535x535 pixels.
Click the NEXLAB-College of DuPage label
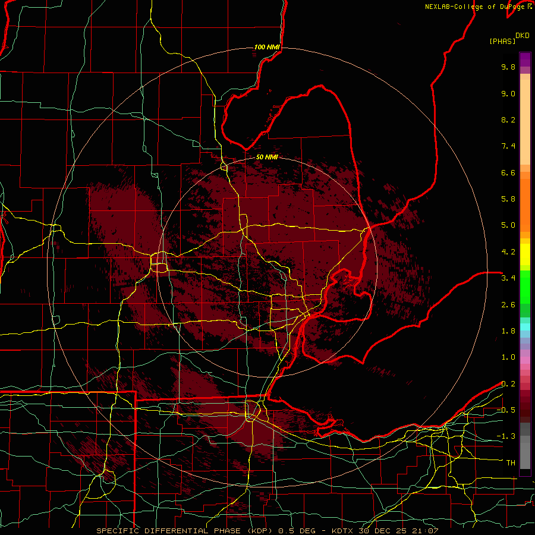click(x=474, y=7)
